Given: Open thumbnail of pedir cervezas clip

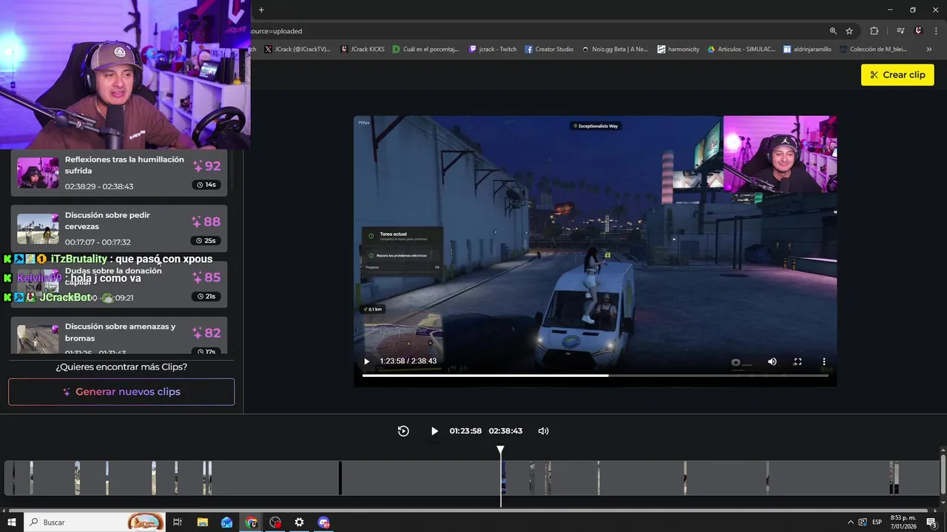Looking at the screenshot, I should pos(38,228).
